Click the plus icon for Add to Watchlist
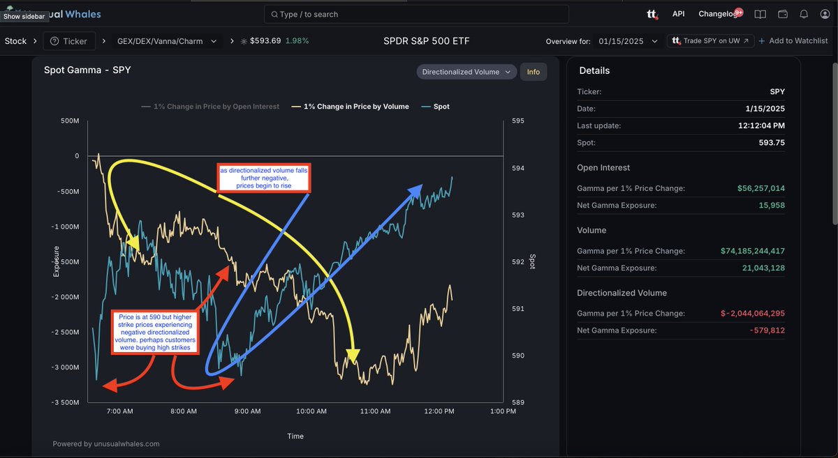 tap(762, 41)
